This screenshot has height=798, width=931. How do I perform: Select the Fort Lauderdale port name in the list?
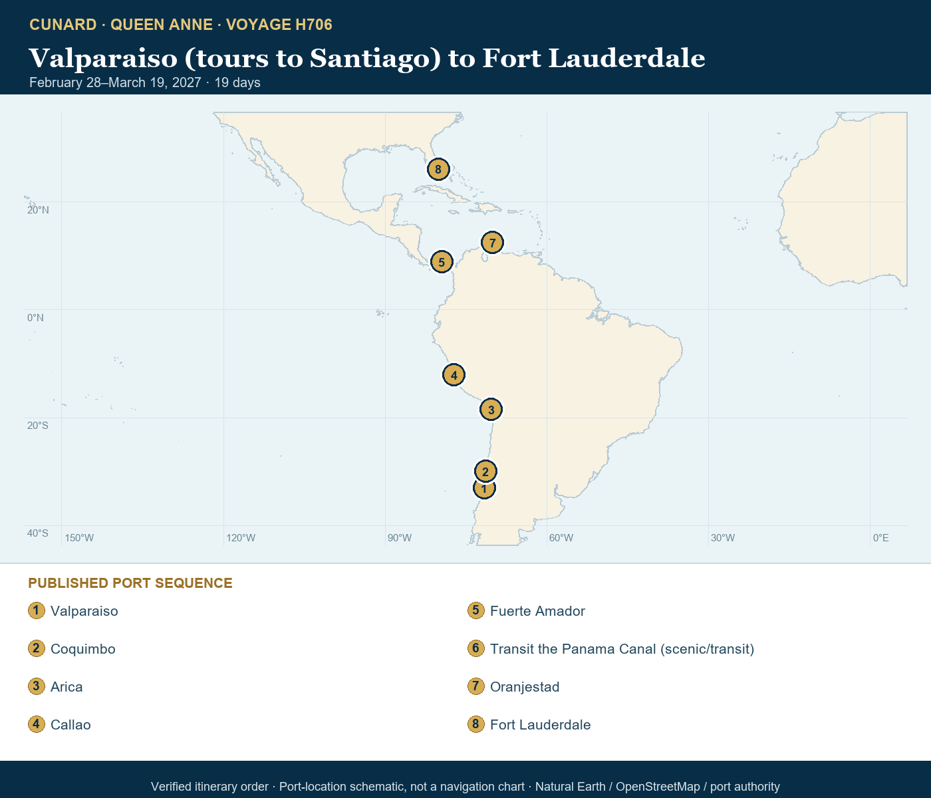click(x=540, y=725)
